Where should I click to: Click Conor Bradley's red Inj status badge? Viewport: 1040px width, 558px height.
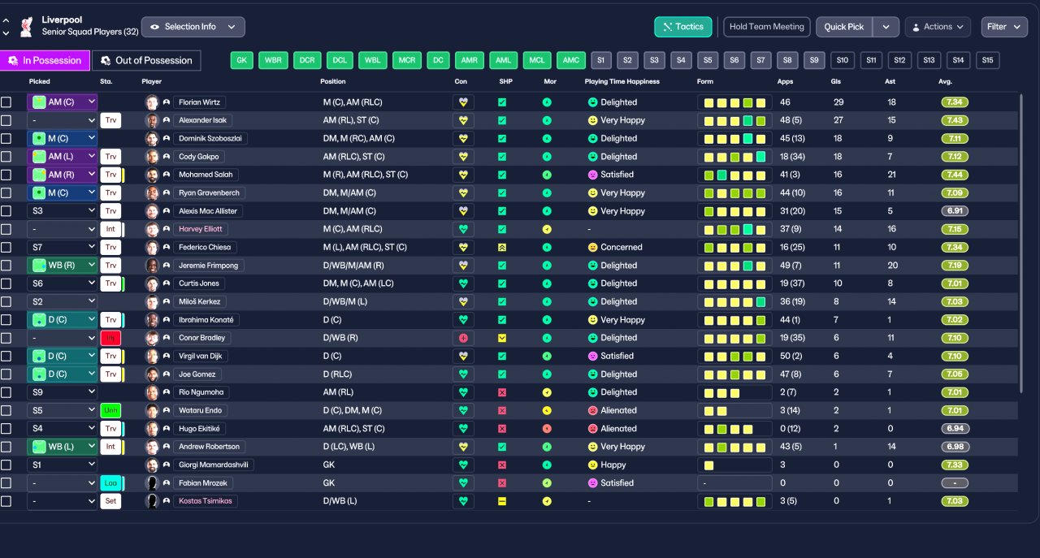(x=110, y=338)
